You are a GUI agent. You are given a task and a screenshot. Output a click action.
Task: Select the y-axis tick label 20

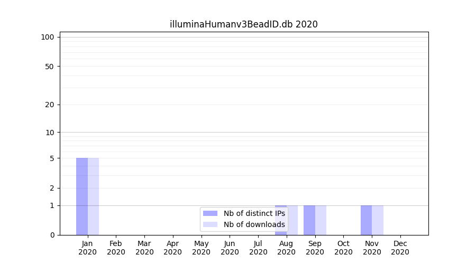click(50, 105)
